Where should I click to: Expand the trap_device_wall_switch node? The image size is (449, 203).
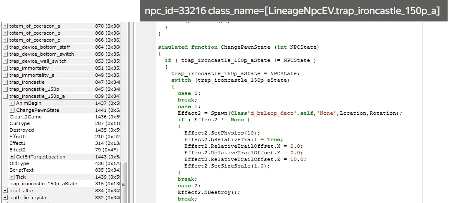5,61
